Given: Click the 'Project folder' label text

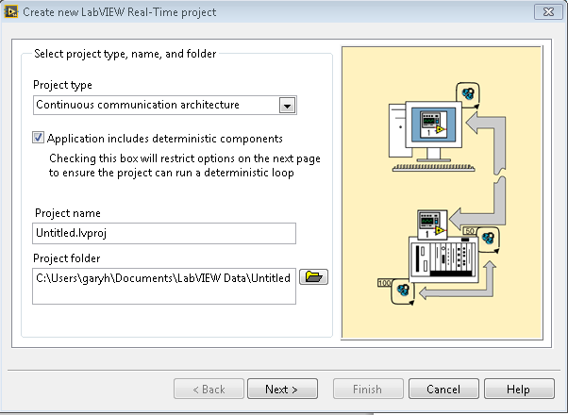Looking at the screenshot, I should coord(67,258).
